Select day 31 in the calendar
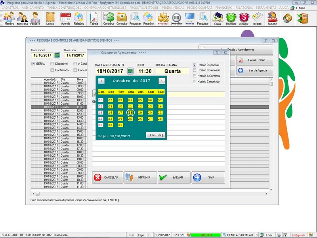This screenshot has width=317, height=238. (x=120, y=125)
